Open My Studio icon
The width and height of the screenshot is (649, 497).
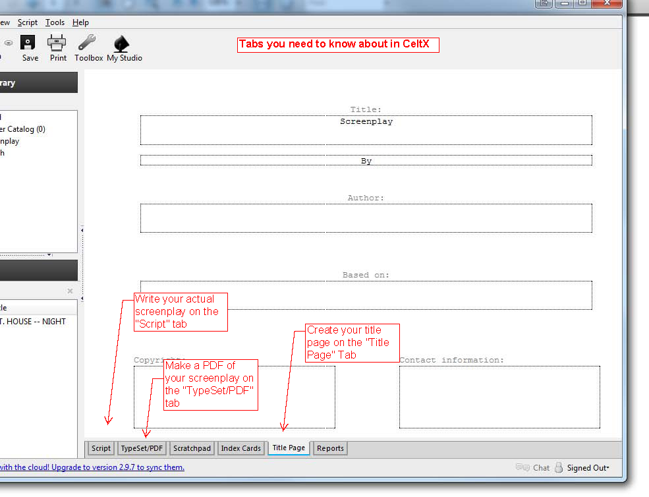(x=121, y=44)
